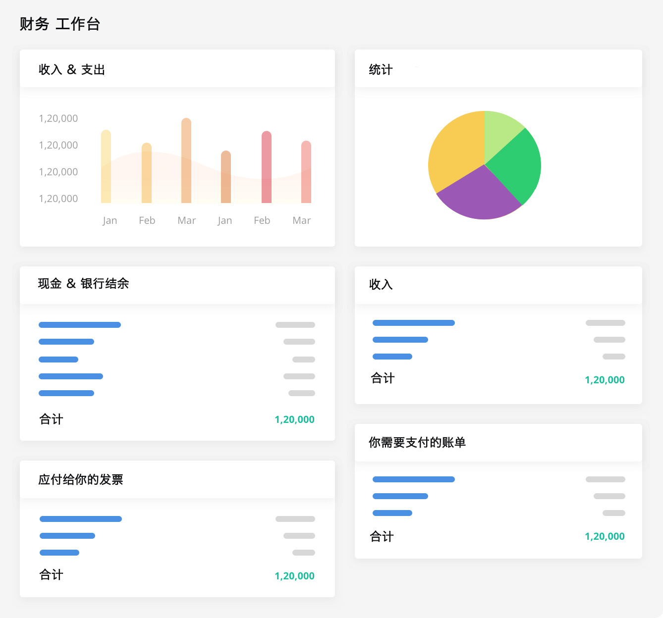Click the 应付给你的发票 card title
Image resolution: width=663 pixels, height=618 pixels.
click(x=81, y=479)
